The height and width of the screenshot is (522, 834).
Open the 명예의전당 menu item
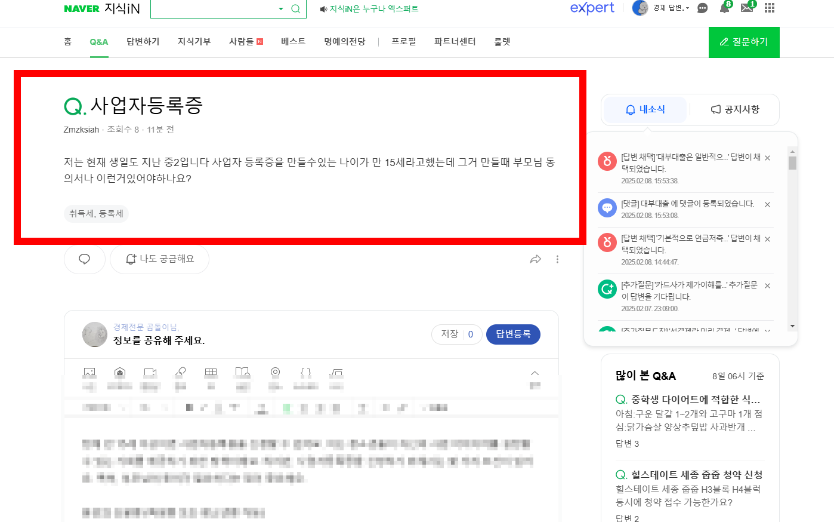[x=345, y=41]
